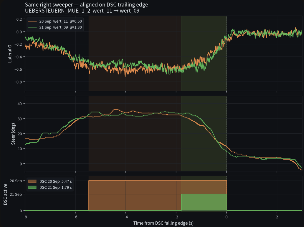The image size is (304, 227).
Task: Click the "21 Sep" tick on the DSC active axis
Action: (16, 194)
